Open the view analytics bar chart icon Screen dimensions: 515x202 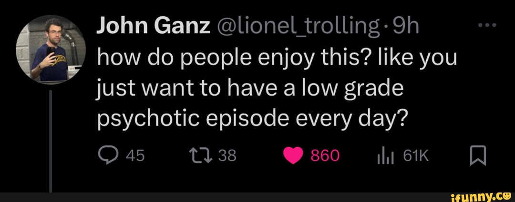382,155
